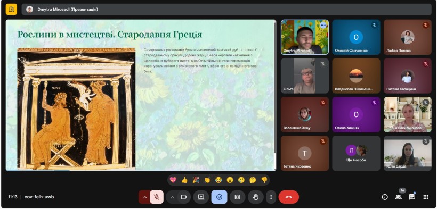
Task: Select Олена Хижняк participant tile
Action: point(356,114)
